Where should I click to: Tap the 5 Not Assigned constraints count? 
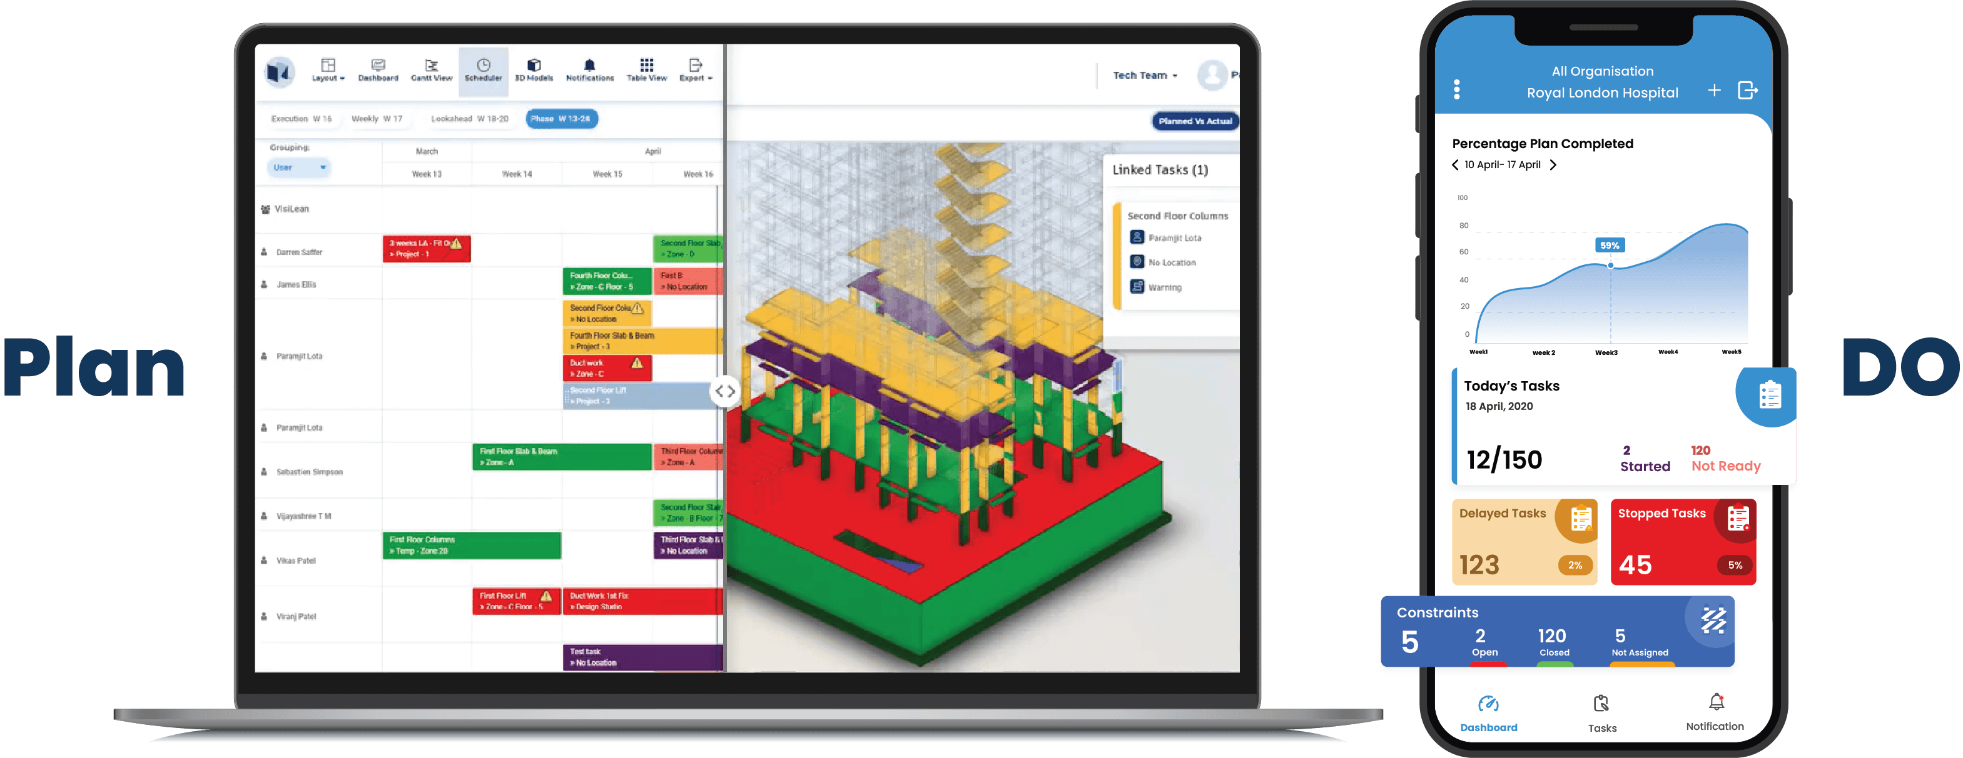coord(1639,642)
